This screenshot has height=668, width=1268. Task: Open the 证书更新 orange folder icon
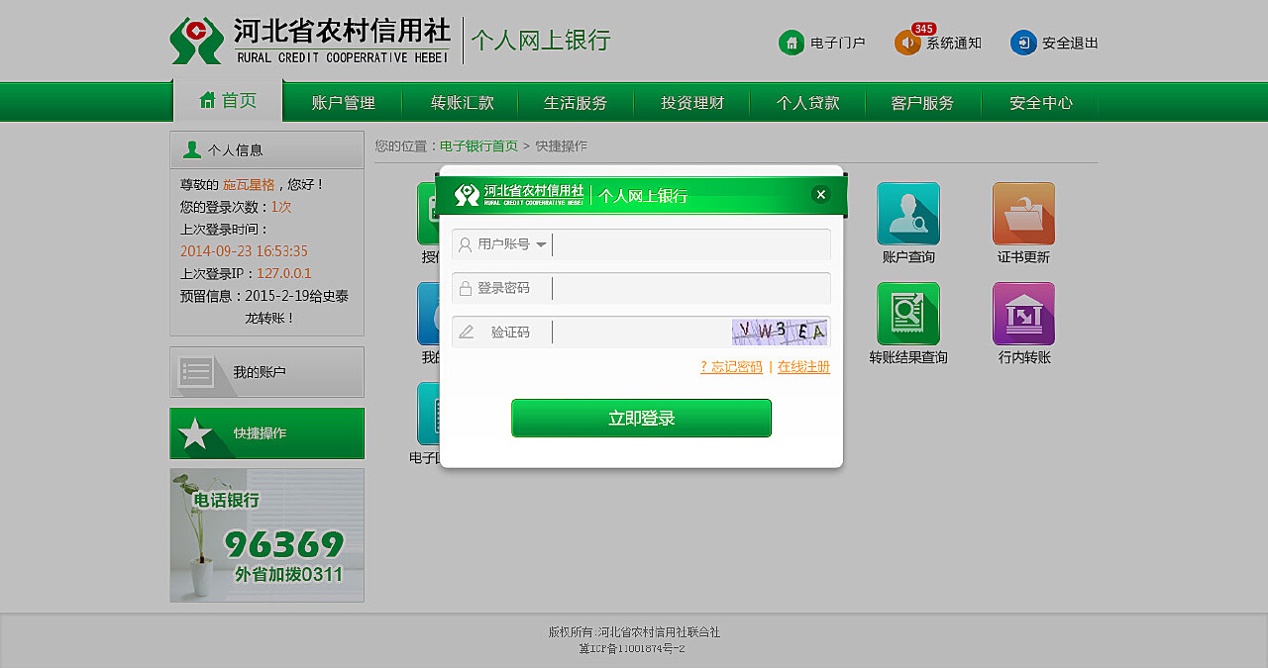[x=1023, y=214]
